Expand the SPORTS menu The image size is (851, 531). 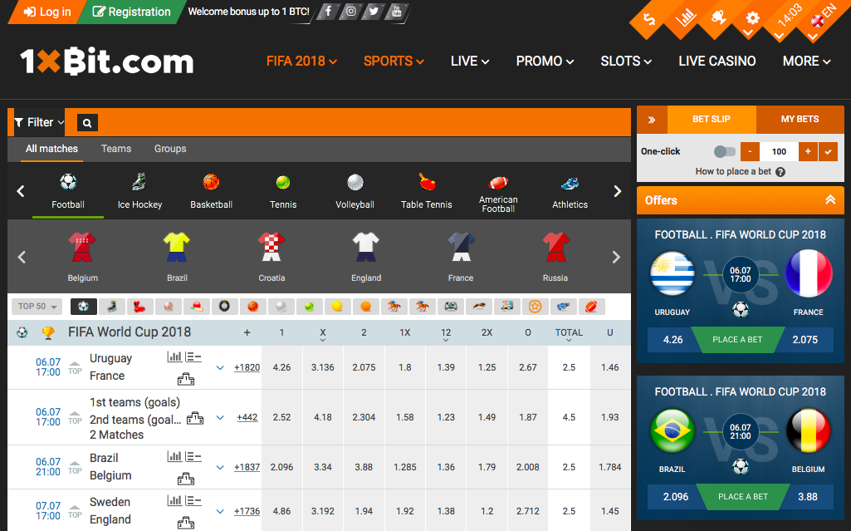(394, 61)
